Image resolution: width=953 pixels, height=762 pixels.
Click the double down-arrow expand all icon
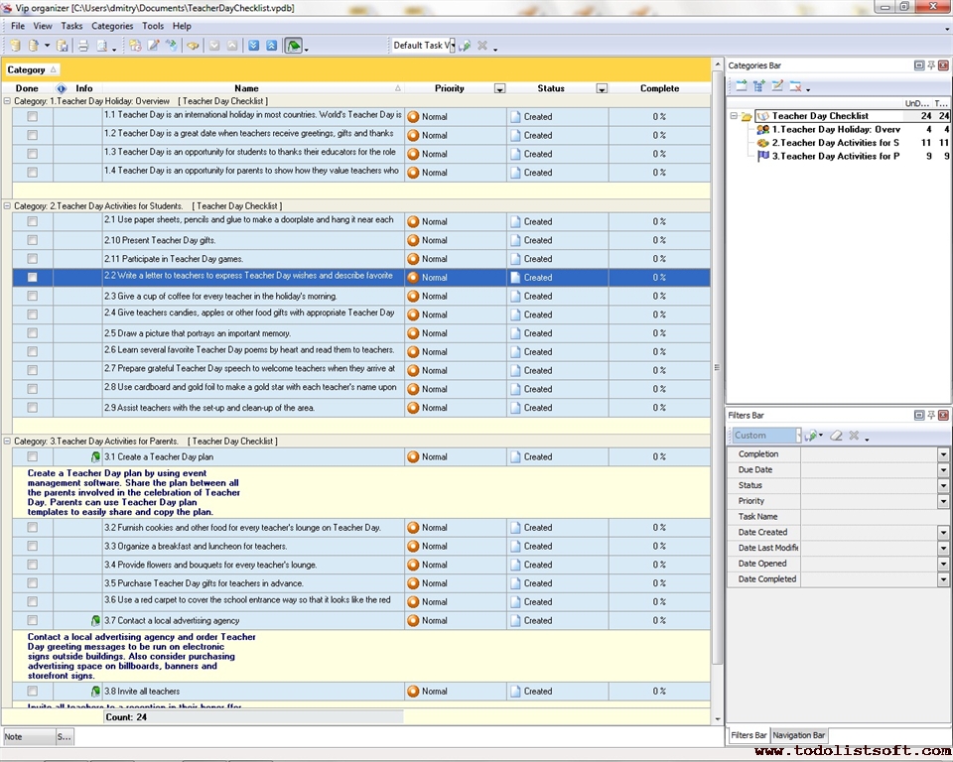tap(253, 46)
